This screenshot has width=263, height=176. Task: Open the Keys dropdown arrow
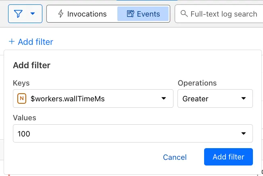(x=164, y=98)
